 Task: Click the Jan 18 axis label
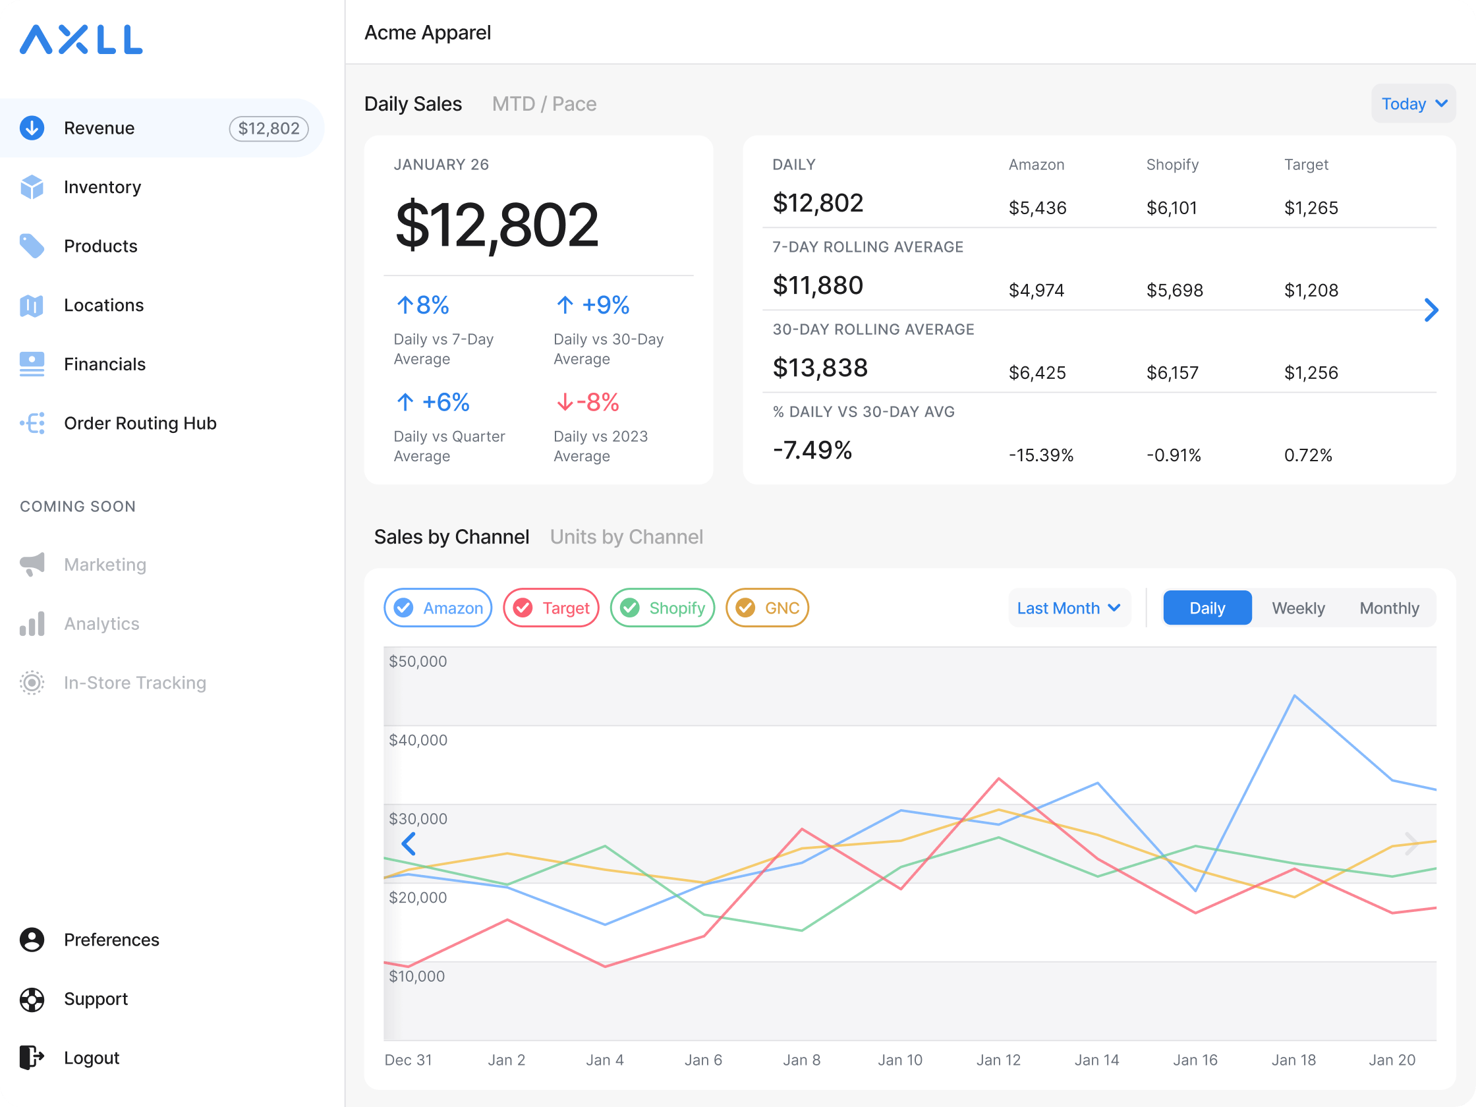[x=1293, y=1060]
